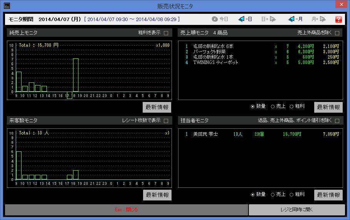The width and height of the screenshot is (350, 220).
Task: Toggle レシート枚数で表示 checkbox
Action: (x=166, y=121)
